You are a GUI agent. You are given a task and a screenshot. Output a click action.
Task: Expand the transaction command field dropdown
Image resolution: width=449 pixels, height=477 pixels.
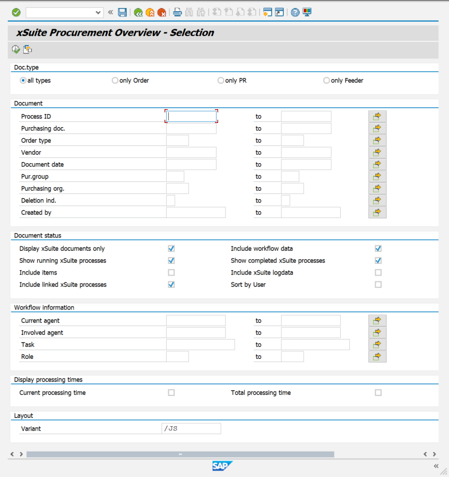pos(98,12)
